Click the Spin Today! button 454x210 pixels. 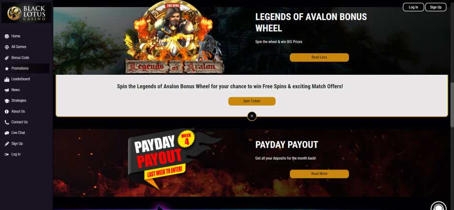252,101
